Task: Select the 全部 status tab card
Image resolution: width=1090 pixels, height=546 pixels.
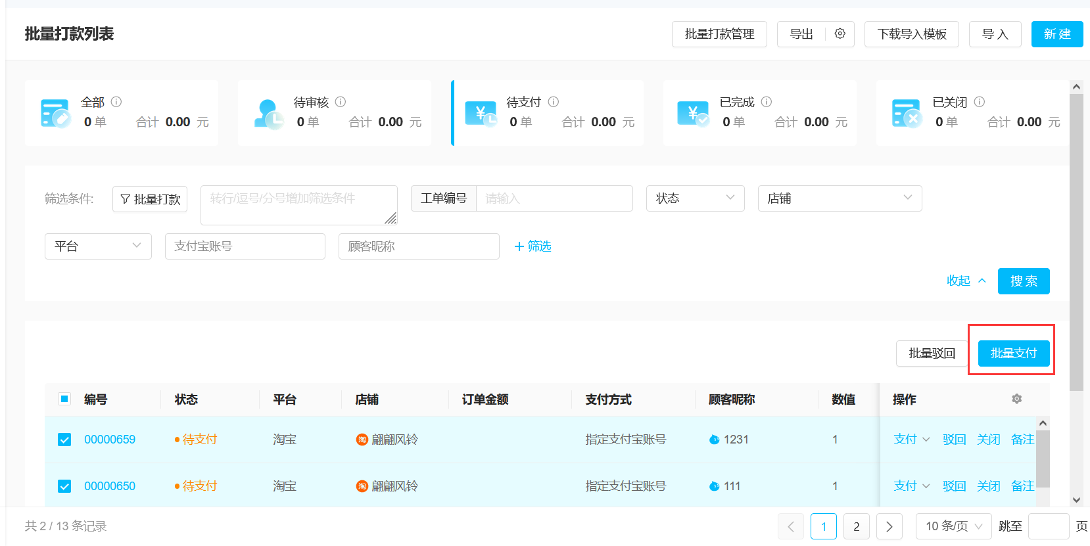Action: click(x=122, y=113)
